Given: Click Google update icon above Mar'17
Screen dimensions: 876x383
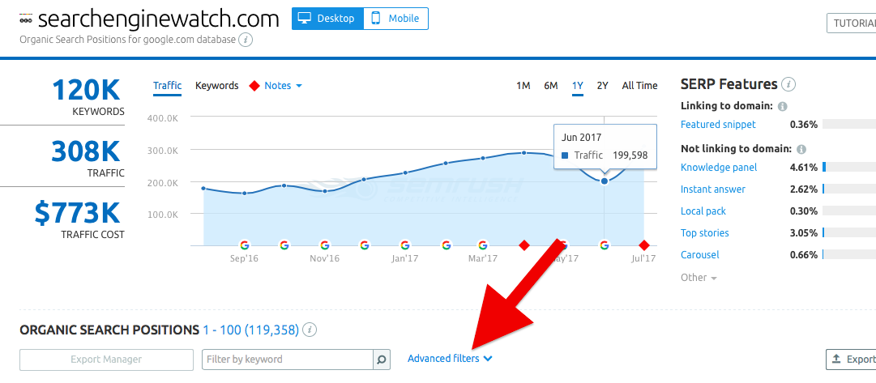Looking at the screenshot, I should (x=483, y=245).
